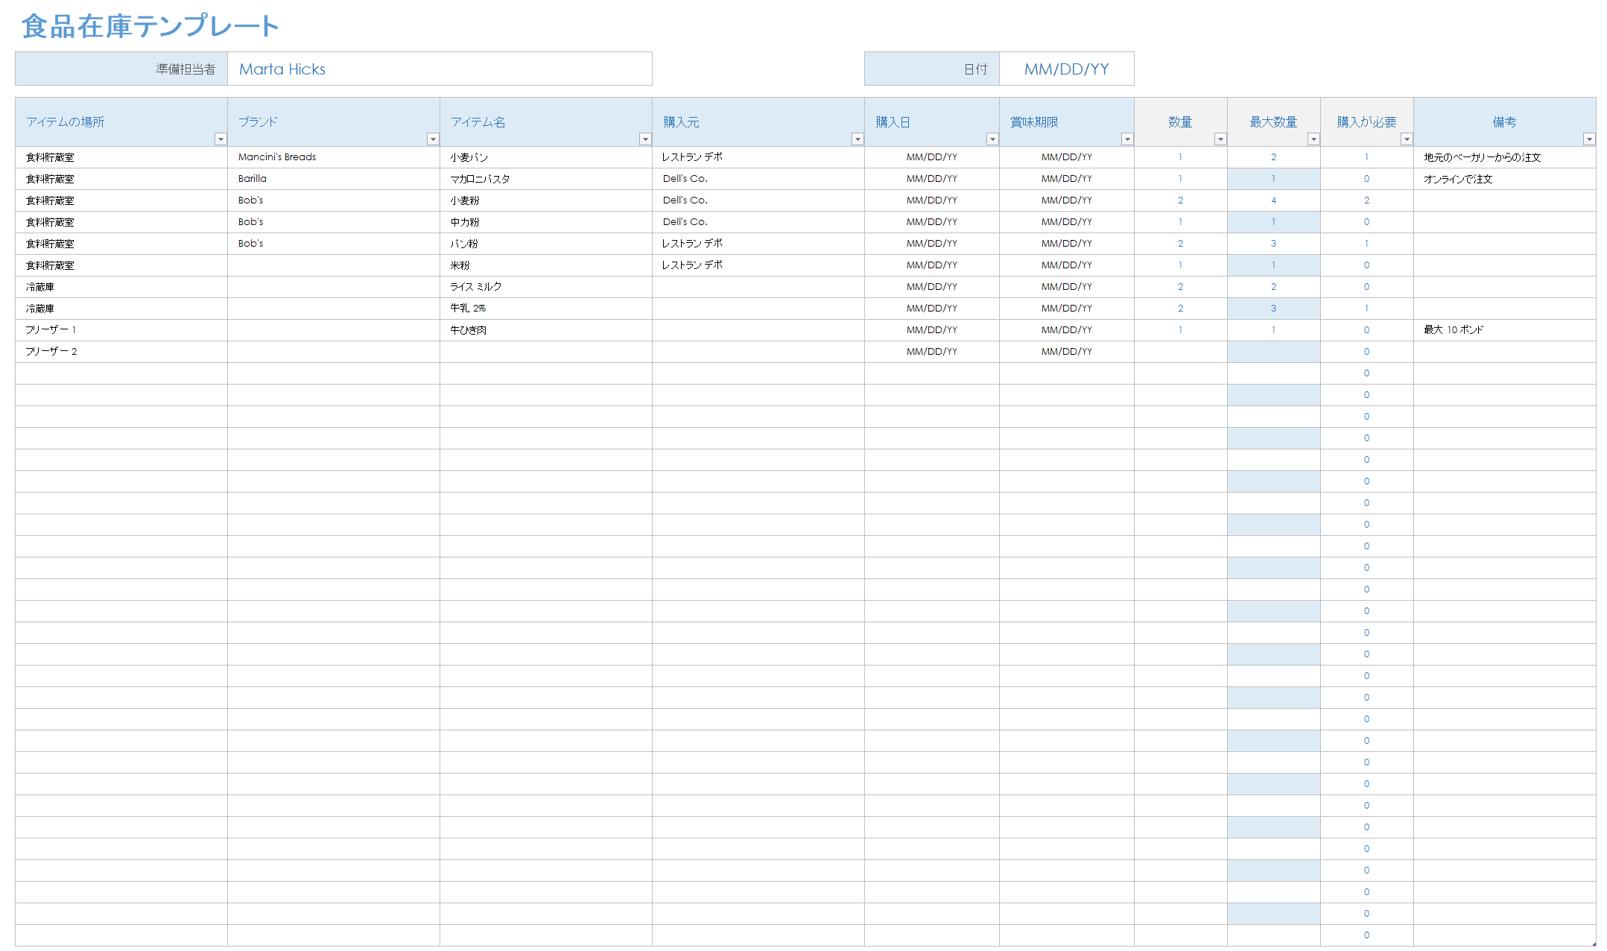Open the 賞味期限 column filter dropdown

click(x=1127, y=139)
